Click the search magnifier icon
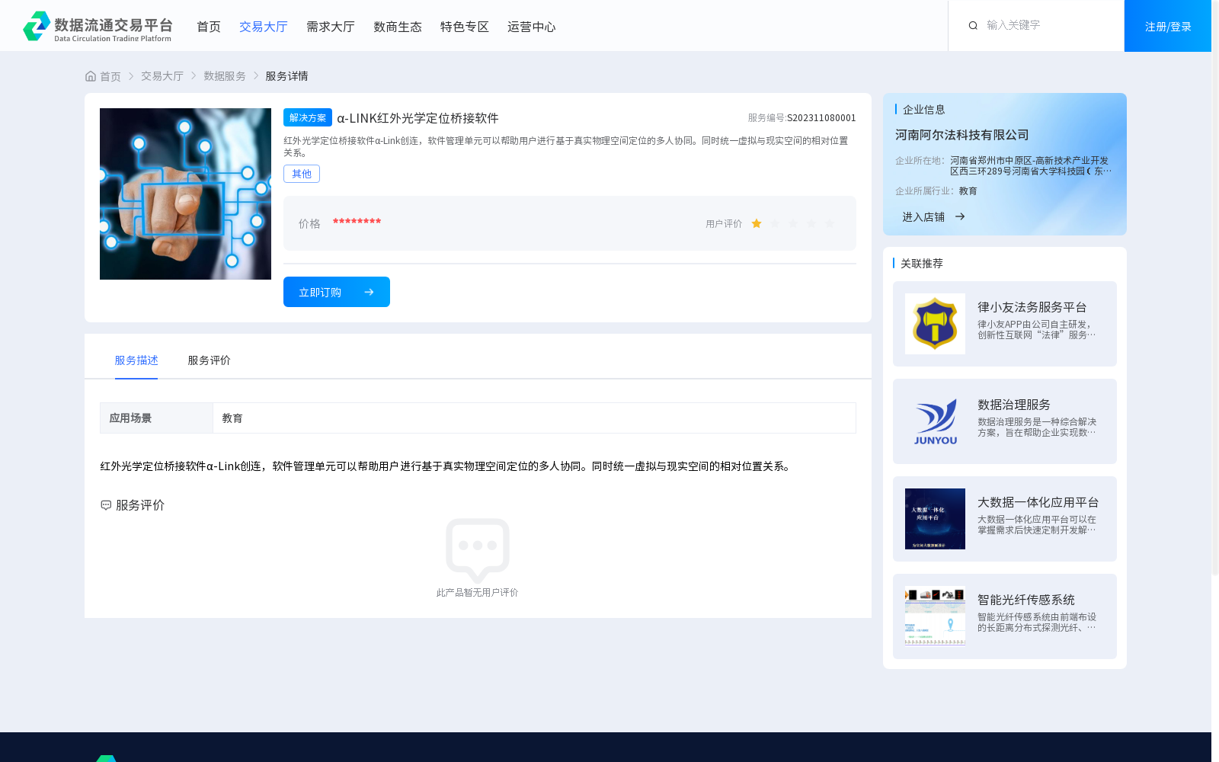This screenshot has width=1219, height=762. click(973, 26)
